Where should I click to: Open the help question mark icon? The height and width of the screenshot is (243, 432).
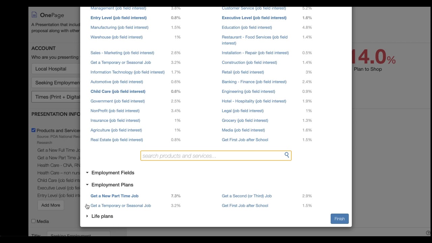428,233
